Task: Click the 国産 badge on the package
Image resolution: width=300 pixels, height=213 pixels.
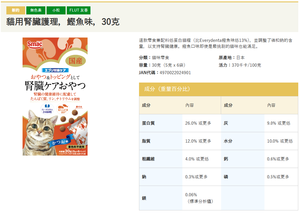Action: pos(75,61)
